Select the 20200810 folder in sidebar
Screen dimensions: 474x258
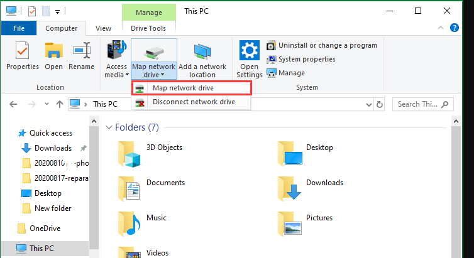click(x=55, y=163)
